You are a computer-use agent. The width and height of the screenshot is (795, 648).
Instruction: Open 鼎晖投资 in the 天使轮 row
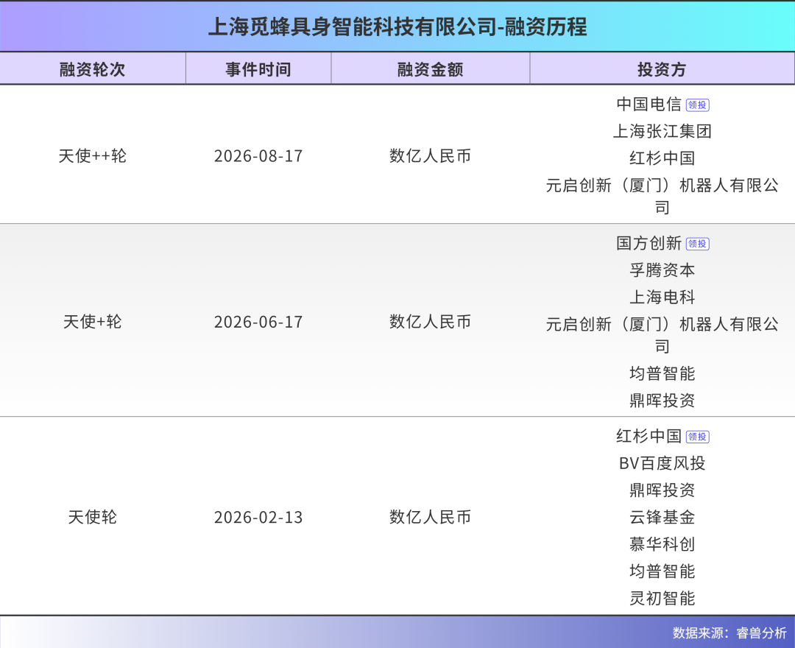662,490
